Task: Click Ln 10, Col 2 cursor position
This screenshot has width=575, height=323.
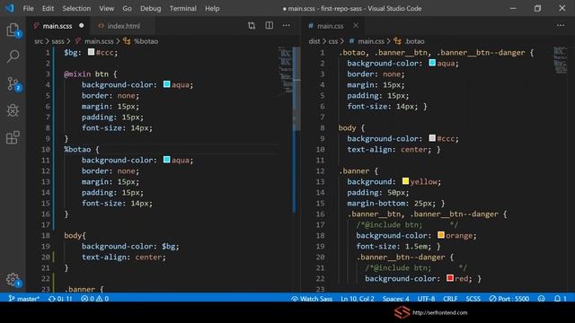Action: coord(358,299)
